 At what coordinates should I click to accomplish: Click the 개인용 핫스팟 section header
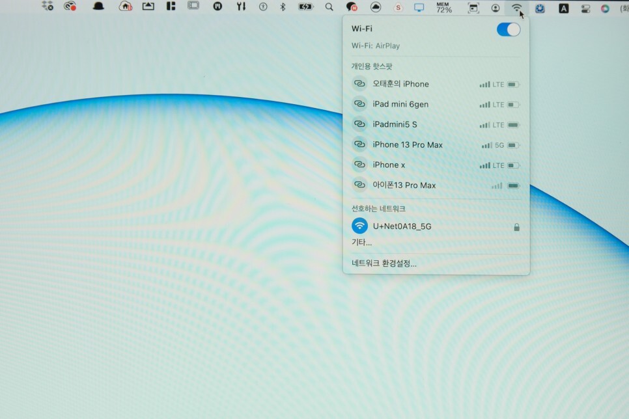click(372, 66)
